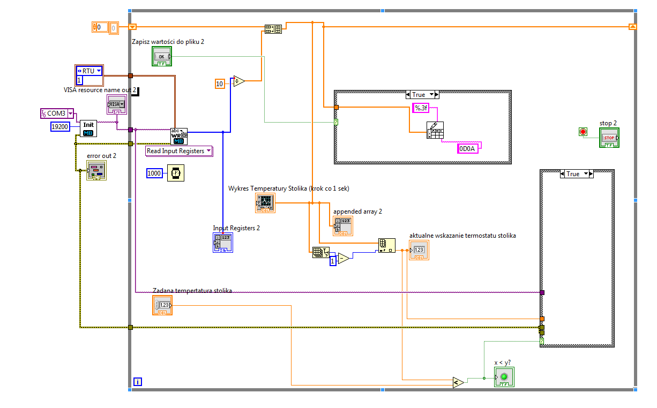The height and width of the screenshot is (408, 657).
Task: Select the error out 2 indicator terminal
Action: point(96,170)
